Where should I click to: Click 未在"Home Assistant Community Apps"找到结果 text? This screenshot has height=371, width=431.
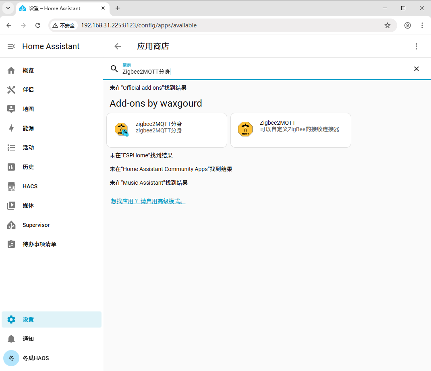(171, 169)
